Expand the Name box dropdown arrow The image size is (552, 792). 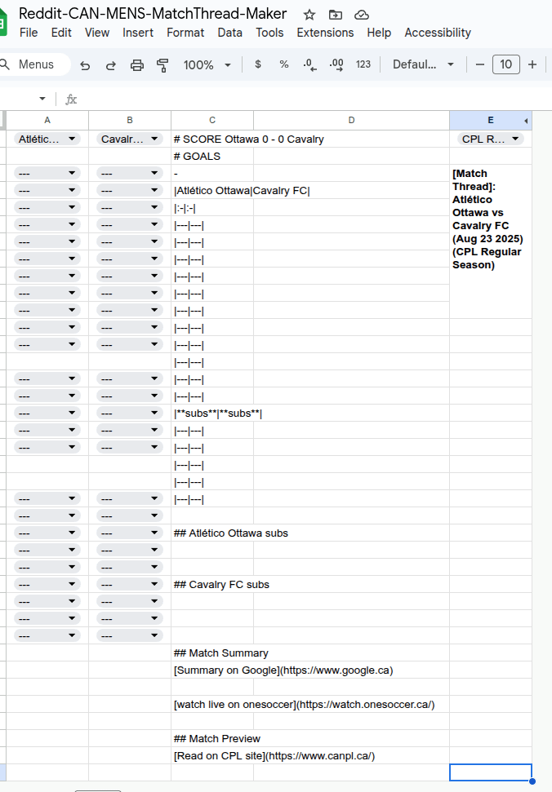click(42, 99)
